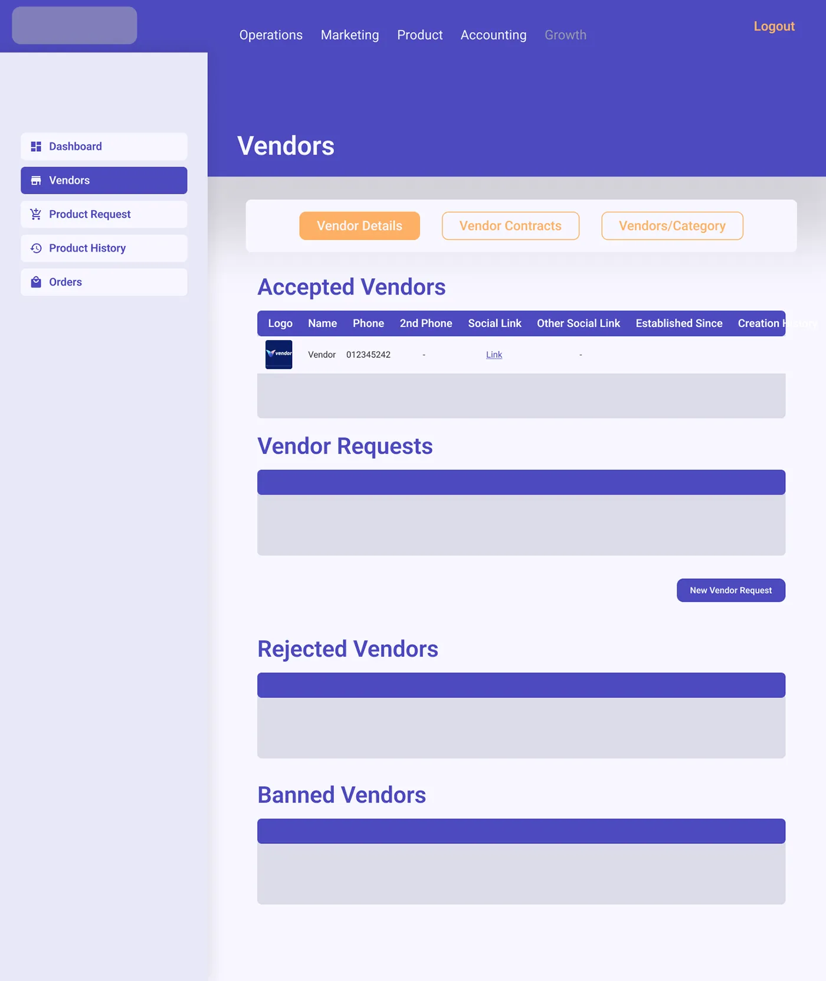Click the Banned Vendors heading
Viewport: 826px width, 981px height.
click(342, 795)
